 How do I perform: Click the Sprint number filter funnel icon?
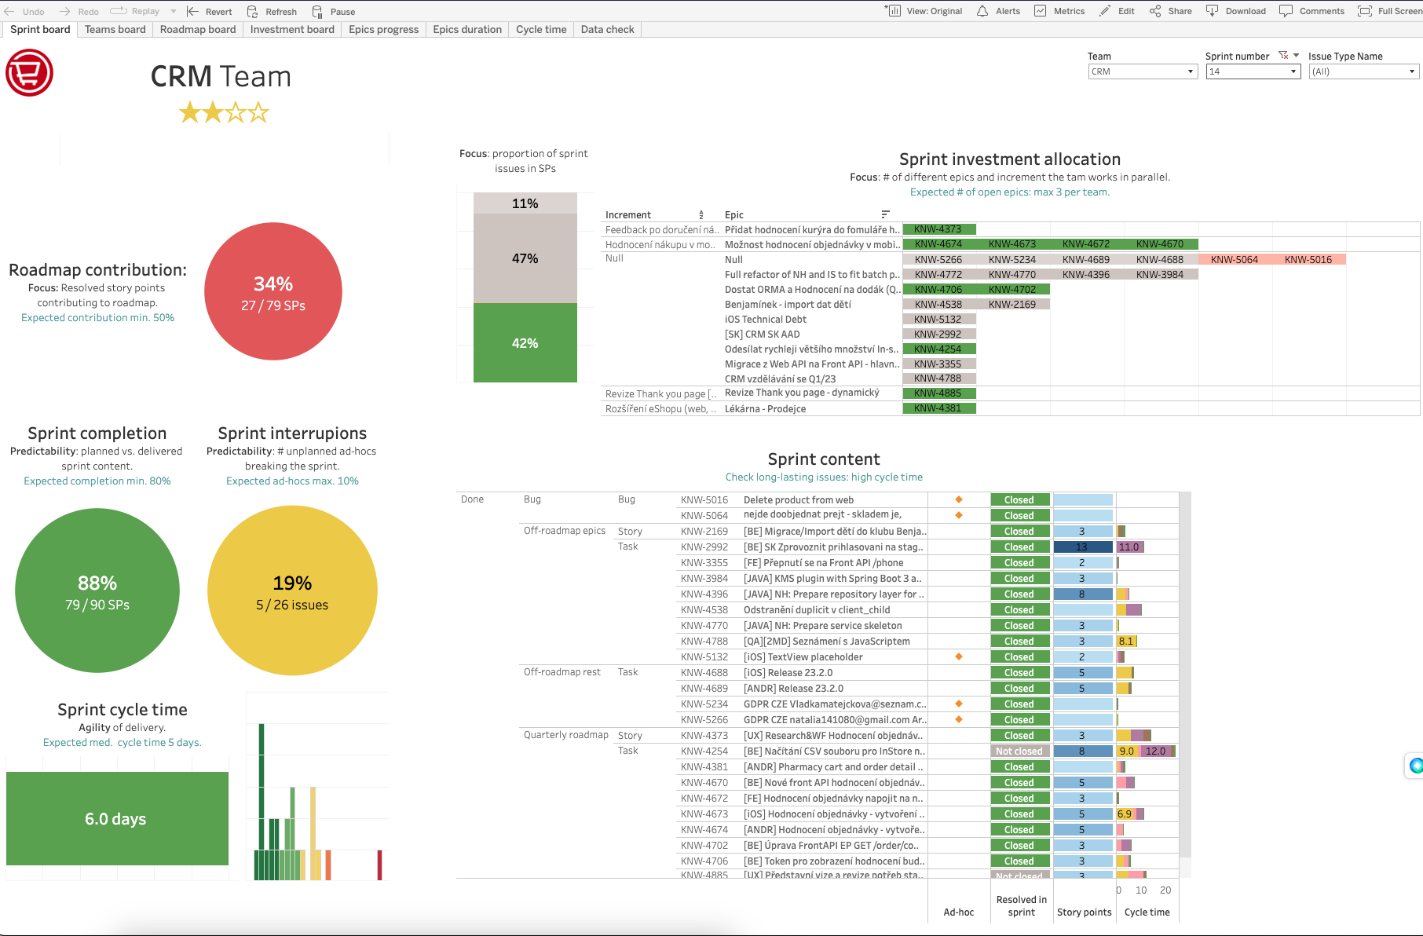1283,56
